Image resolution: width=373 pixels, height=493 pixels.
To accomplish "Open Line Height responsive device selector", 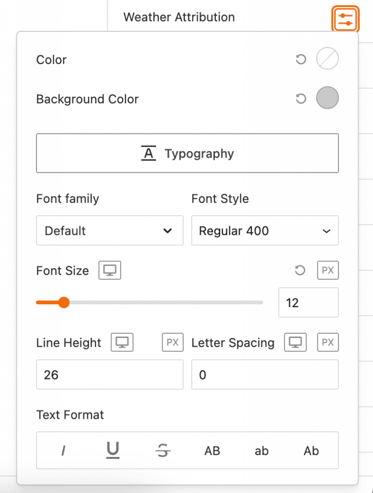I will [x=122, y=342].
